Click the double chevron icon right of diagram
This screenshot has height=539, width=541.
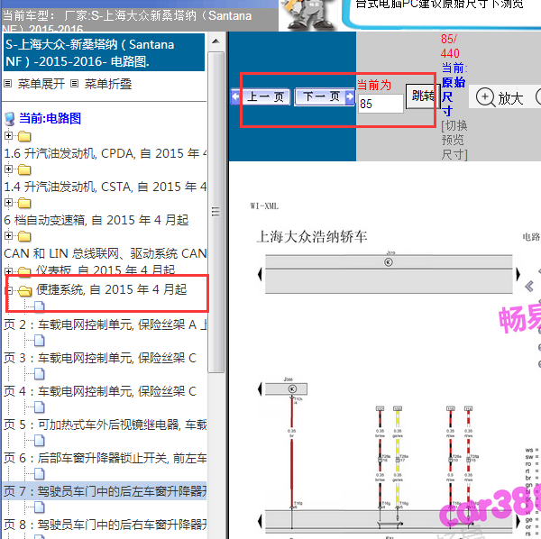(529, 287)
